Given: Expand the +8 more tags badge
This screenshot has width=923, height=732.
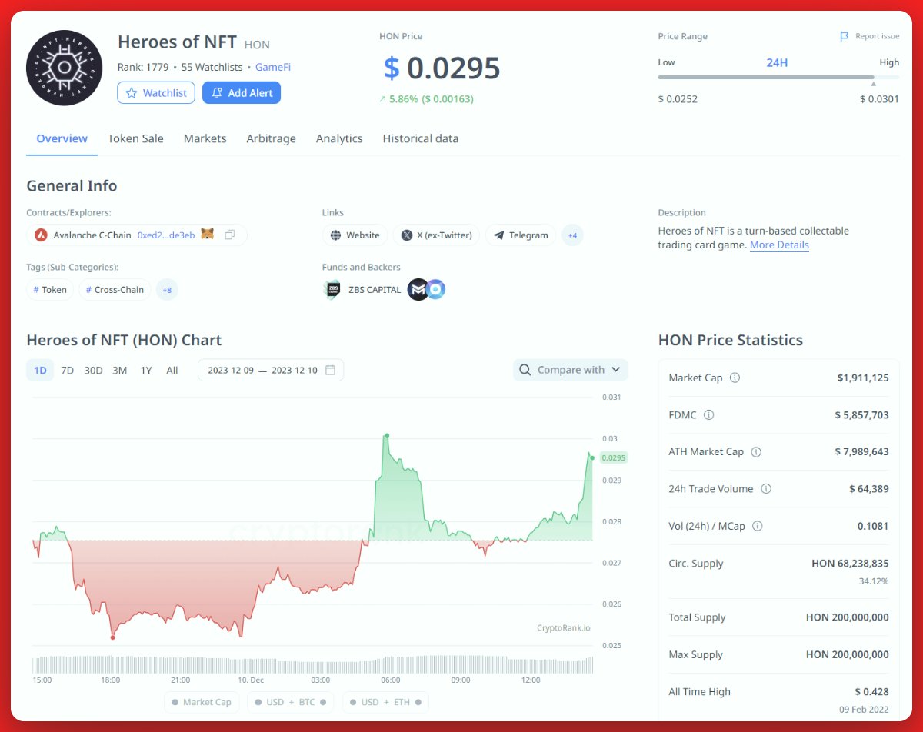Looking at the screenshot, I should (167, 290).
